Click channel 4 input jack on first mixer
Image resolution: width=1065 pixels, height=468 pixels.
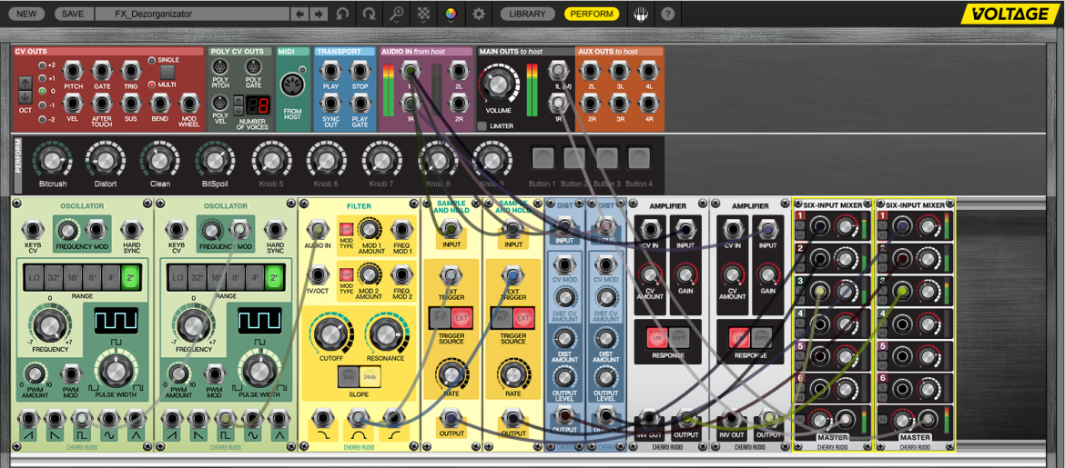(820, 323)
